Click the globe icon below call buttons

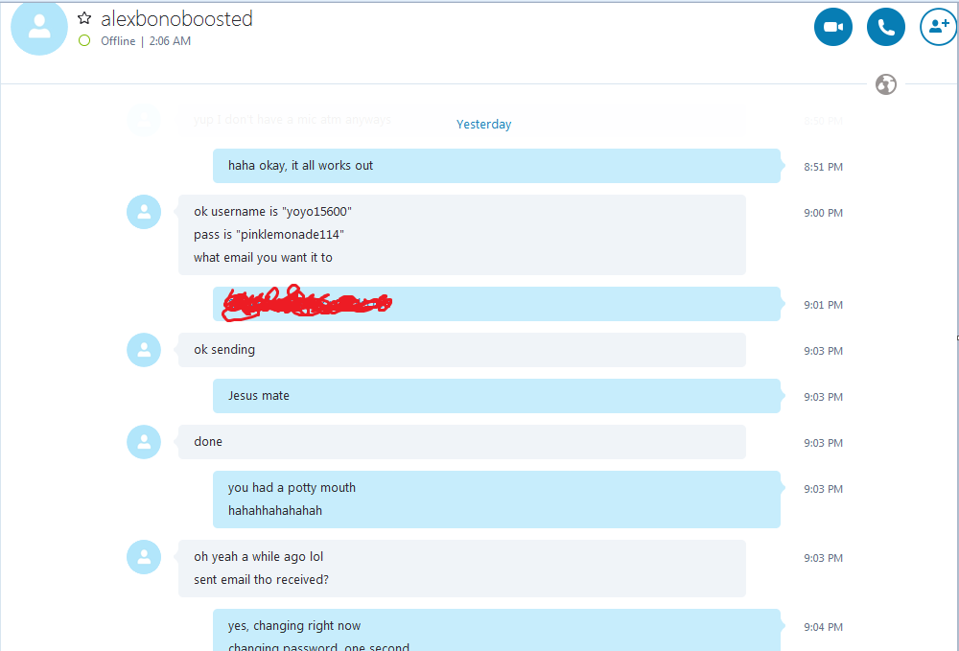pyautogui.click(x=885, y=84)
